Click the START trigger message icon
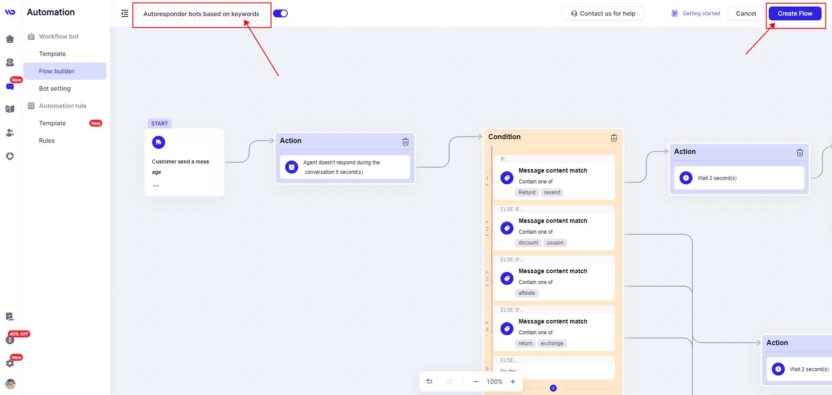Image resolution: width=832 pixels, height=395 pixels. (x=159, y=142)
